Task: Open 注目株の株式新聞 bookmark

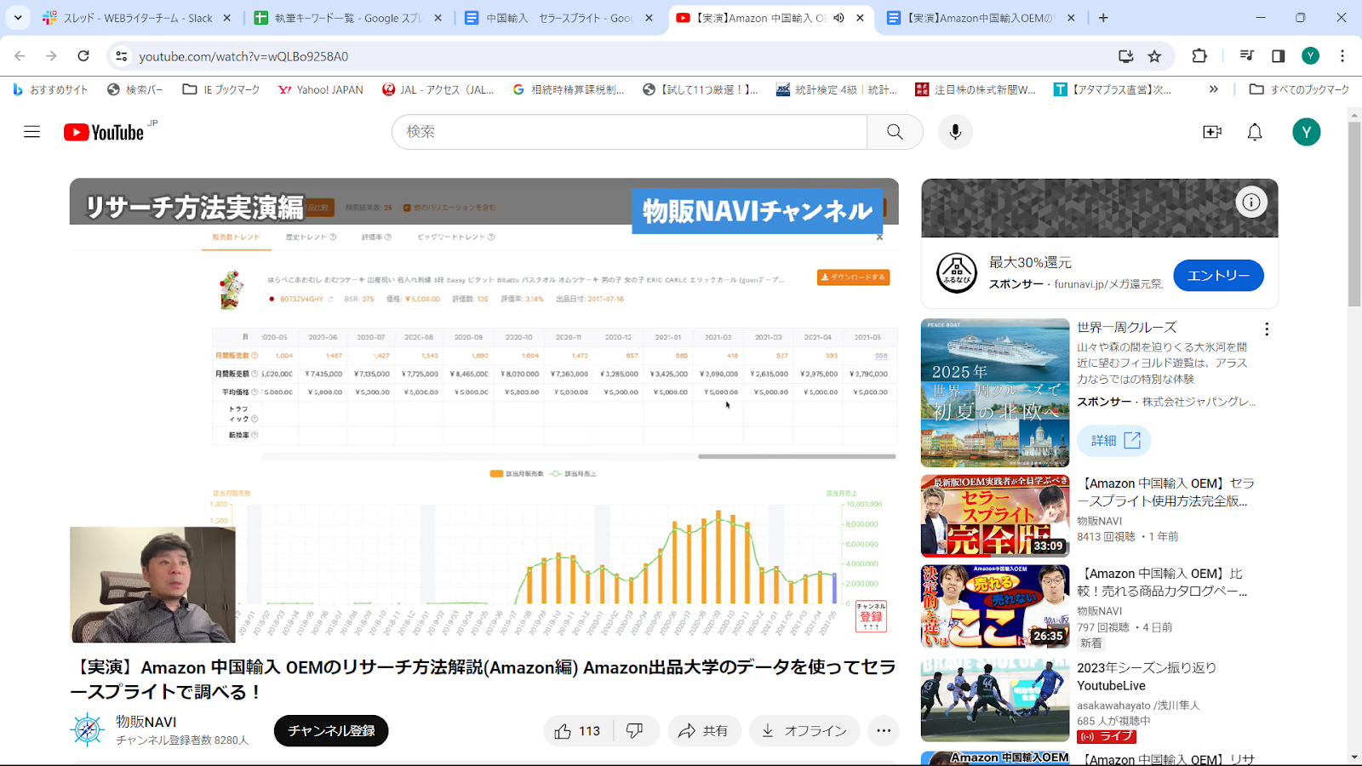Action: [x=976, y=89]
